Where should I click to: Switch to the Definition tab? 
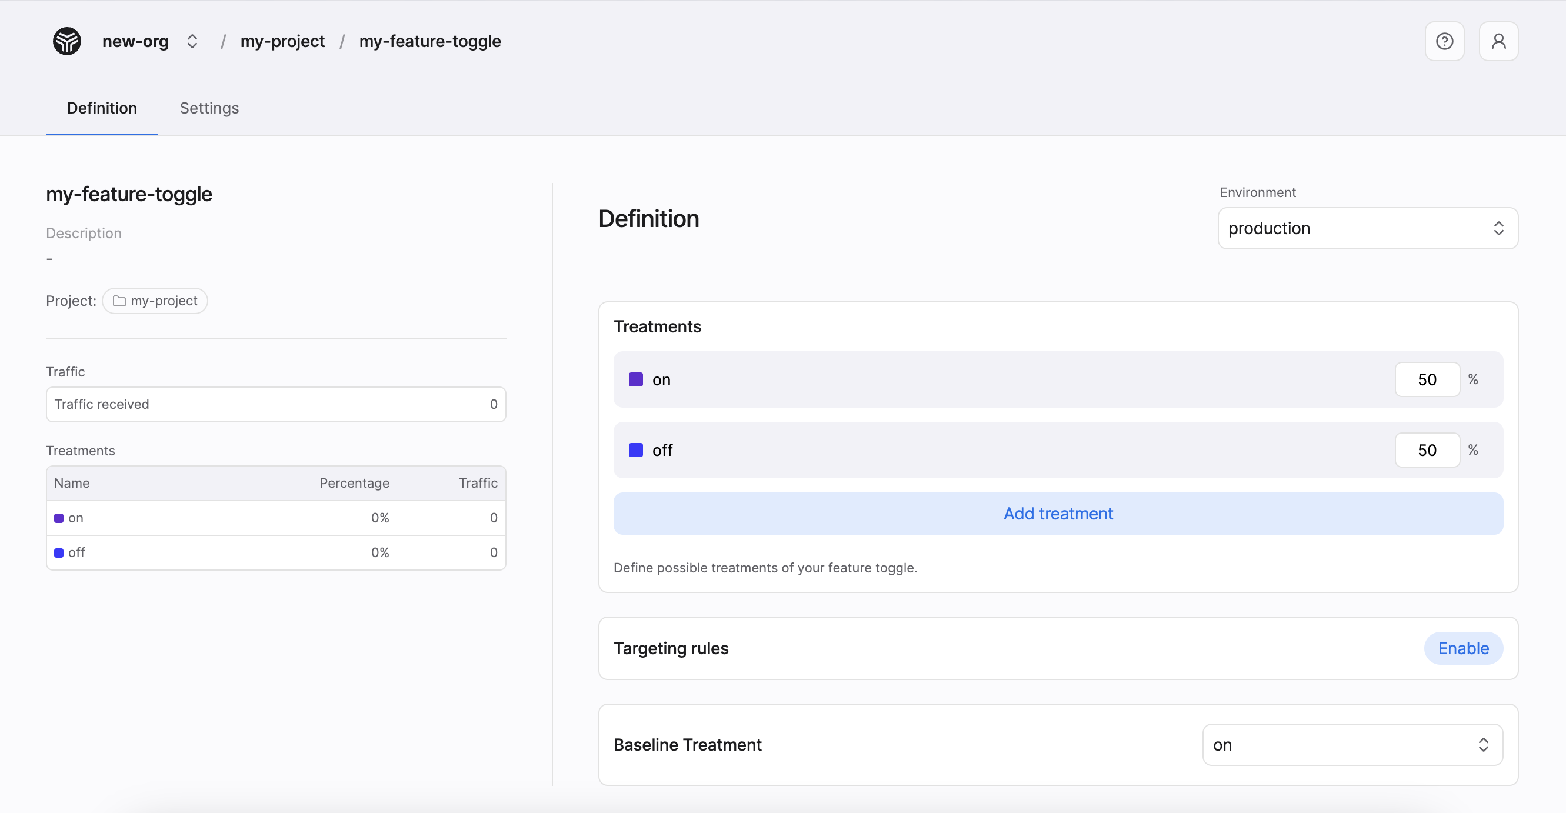[x=102, y=108]
